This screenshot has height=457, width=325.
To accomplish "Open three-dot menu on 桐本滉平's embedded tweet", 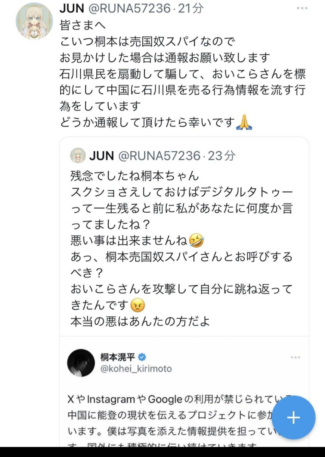I will click(296, 357).
